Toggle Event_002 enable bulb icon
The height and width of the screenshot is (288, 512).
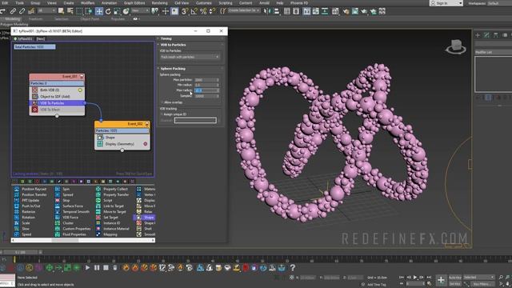click(147, 124)
